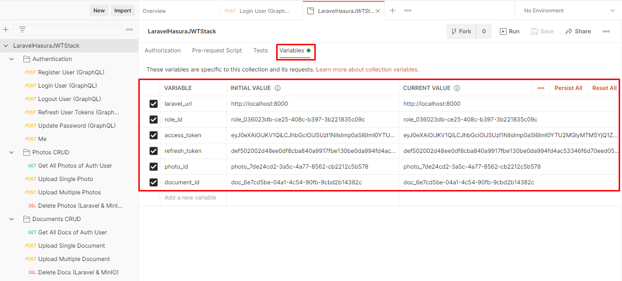Click the Fork icon button
622x281 pixels.
pyautogui.click(x=462, y=31)
